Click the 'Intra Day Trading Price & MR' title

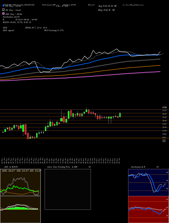(x=62, y=167)
